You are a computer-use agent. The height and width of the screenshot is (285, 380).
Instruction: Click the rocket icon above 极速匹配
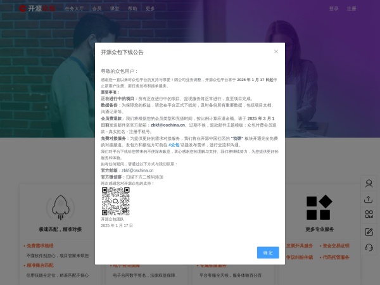(x=60, y=208)
